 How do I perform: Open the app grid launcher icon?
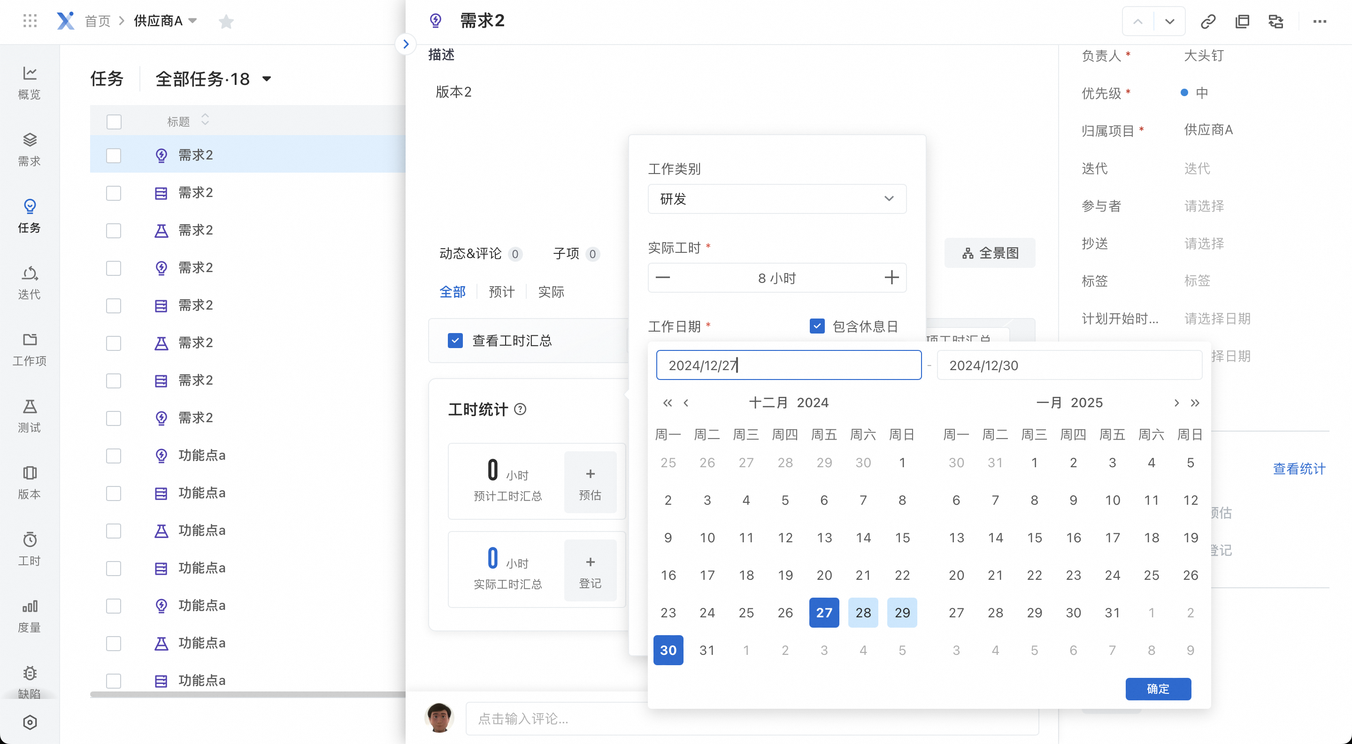(x=30, y=21)
